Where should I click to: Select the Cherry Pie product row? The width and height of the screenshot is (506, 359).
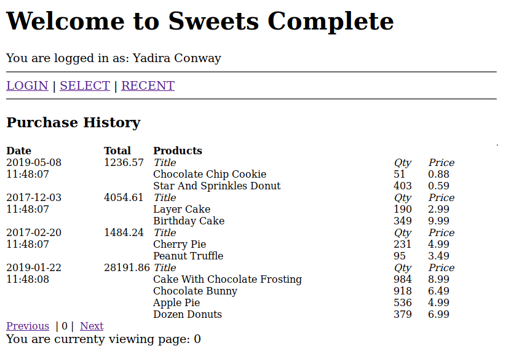point(180,244)
